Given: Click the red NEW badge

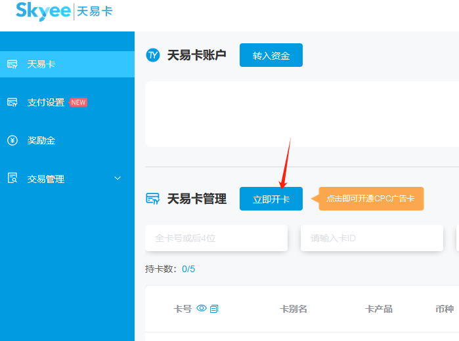Looking at the screenshot, I should pos(78,102).
